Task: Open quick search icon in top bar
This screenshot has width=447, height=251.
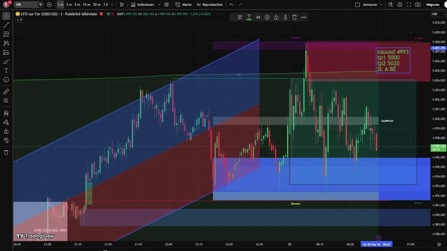Action: 390,5
